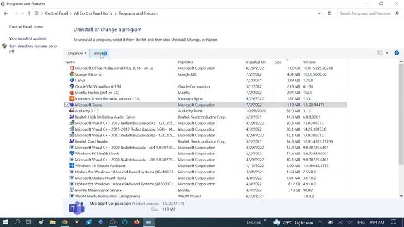Viewport: 404px width, 227px height.
Task: Click the Google Chrome program icon in list
Action: coord(72,74)
